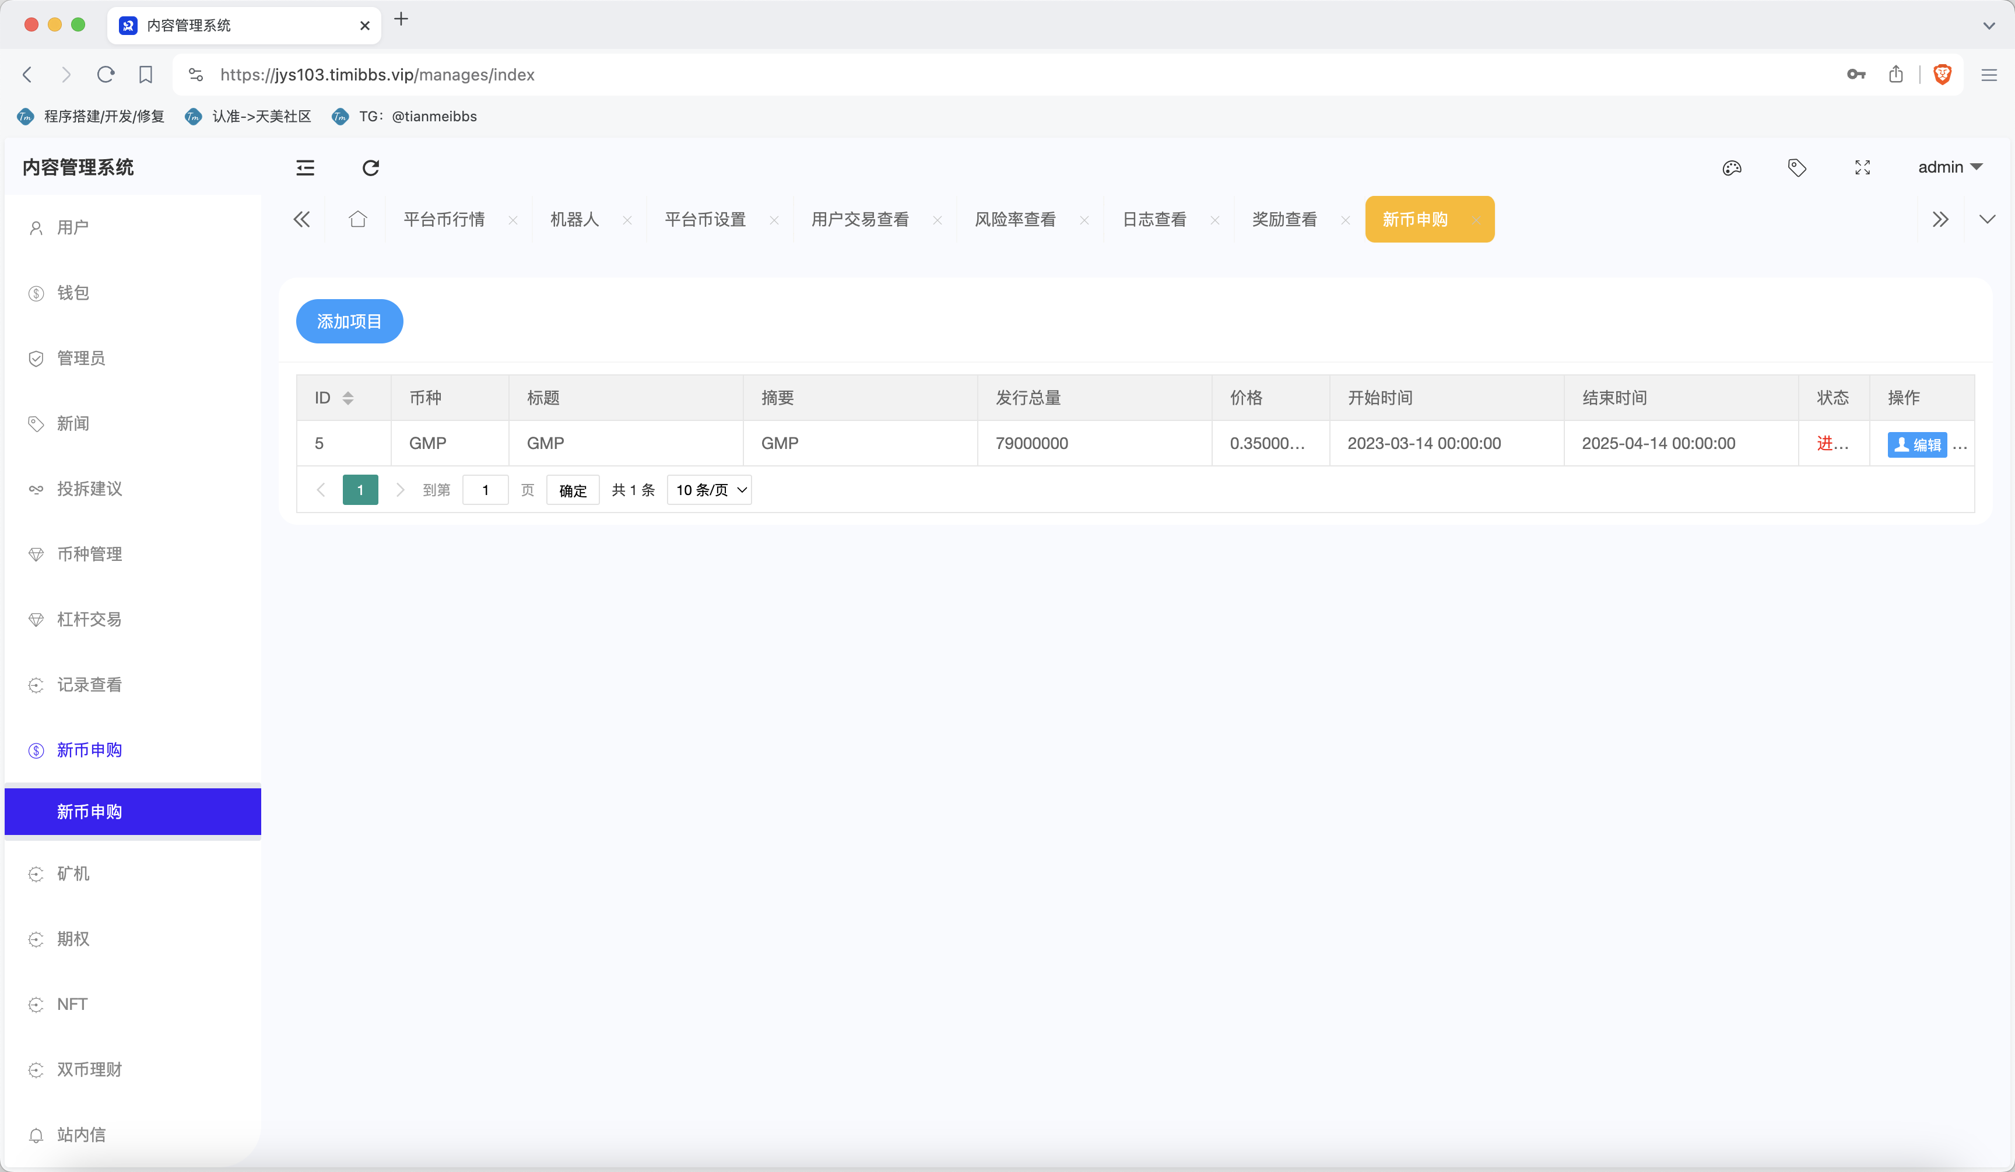Close the 风险率查看 tab
This screenshot has height=1172, width=2015.
(1084, 220)
